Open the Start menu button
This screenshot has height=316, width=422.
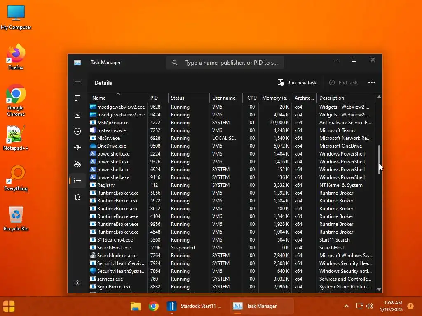coord(9,306)
